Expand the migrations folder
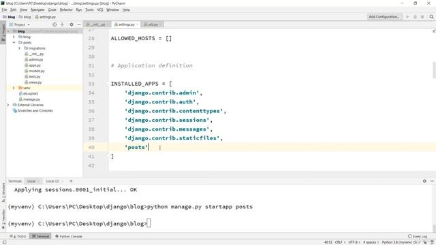Viewport: 436px width, 245px height. pos(20,48)
